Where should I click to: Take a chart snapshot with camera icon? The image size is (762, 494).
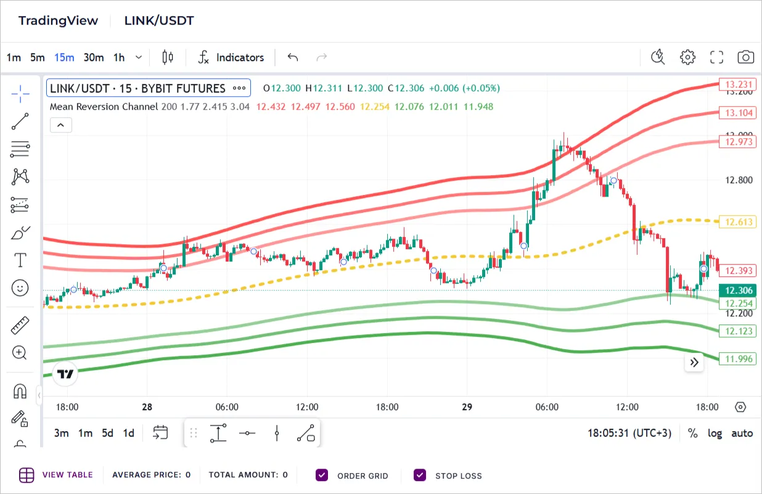pyautogui.click(x=745, y=57)
